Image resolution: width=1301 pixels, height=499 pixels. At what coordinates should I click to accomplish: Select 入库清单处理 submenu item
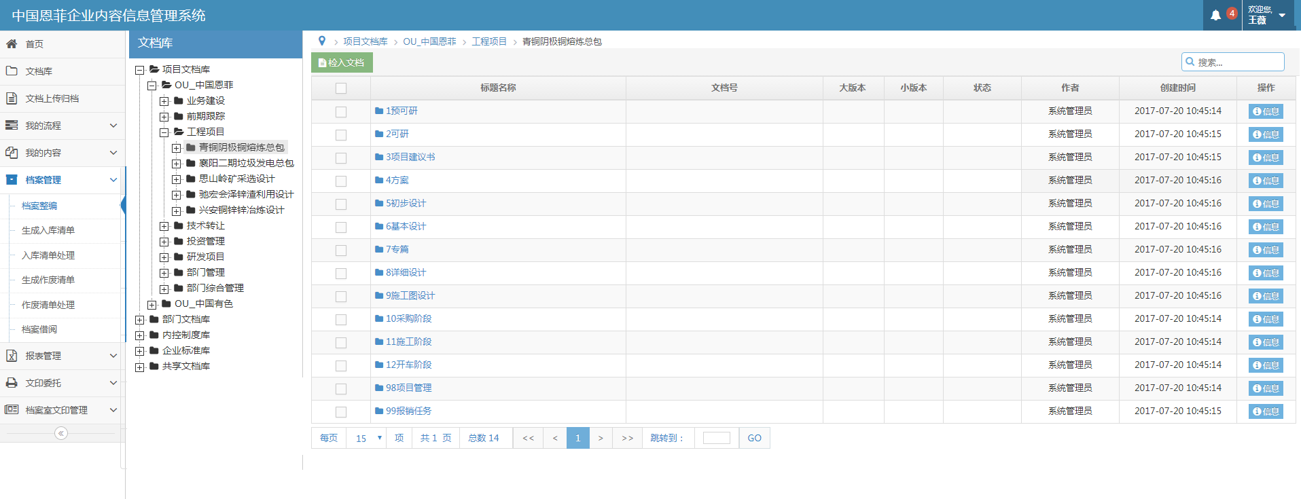pos(48,255)
